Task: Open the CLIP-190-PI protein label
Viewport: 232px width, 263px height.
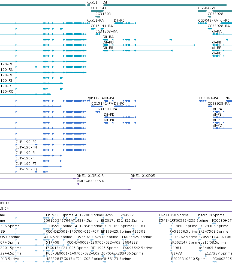Action: click(x=25, y=153)
